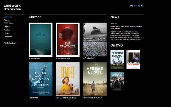Click the News section heading
This screenshot has width=171, height=107.
(115, 17)
